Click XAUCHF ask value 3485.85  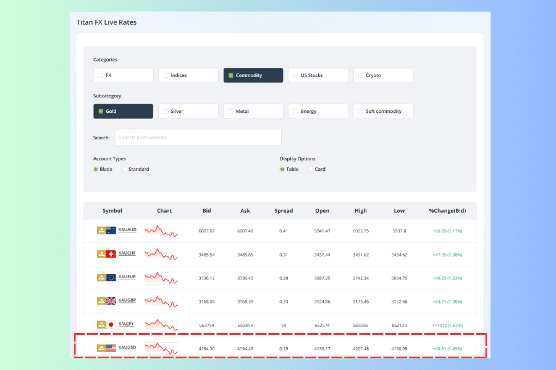pyautogui.click(x=245, y=255)
